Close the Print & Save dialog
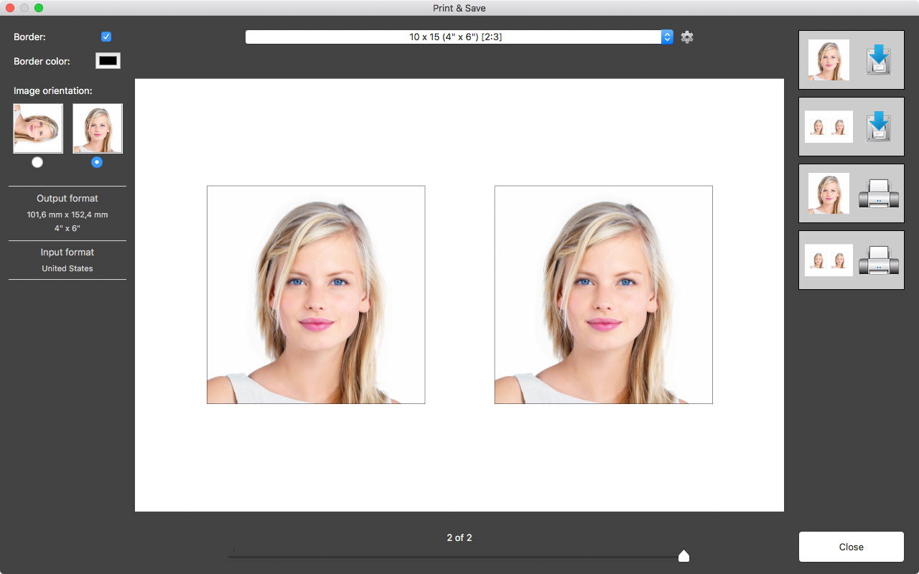The image size is (919, 574). pyautogui.click(x=851, y=546)
